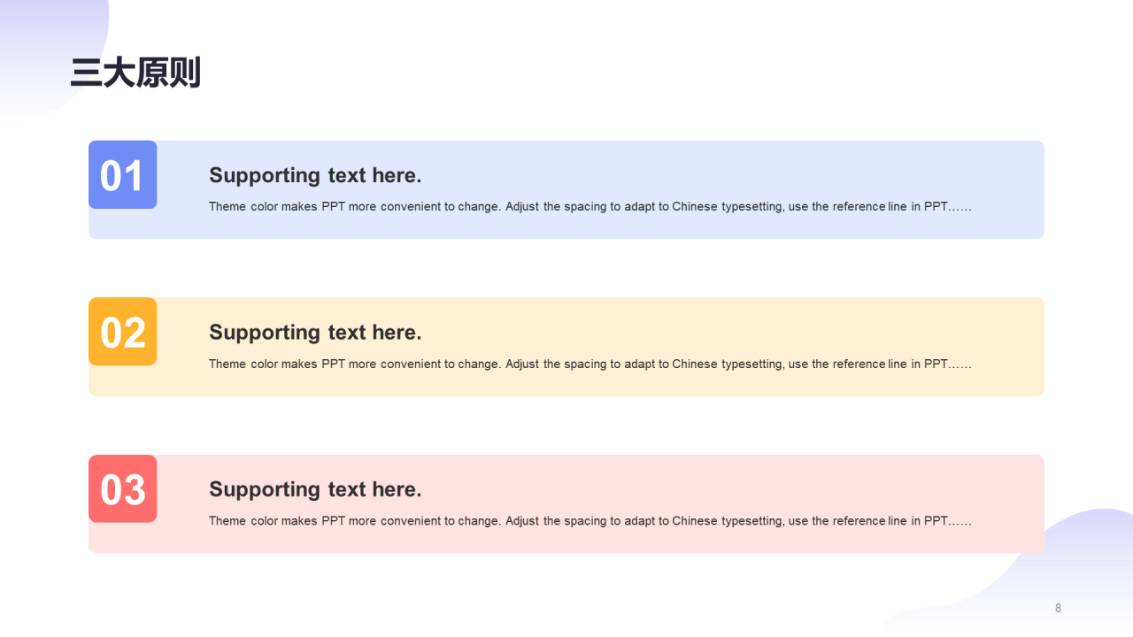Click the word "Chinese" in the orange banner
The width and height of the screenshot is (1133, 637).
pos(695,364)
